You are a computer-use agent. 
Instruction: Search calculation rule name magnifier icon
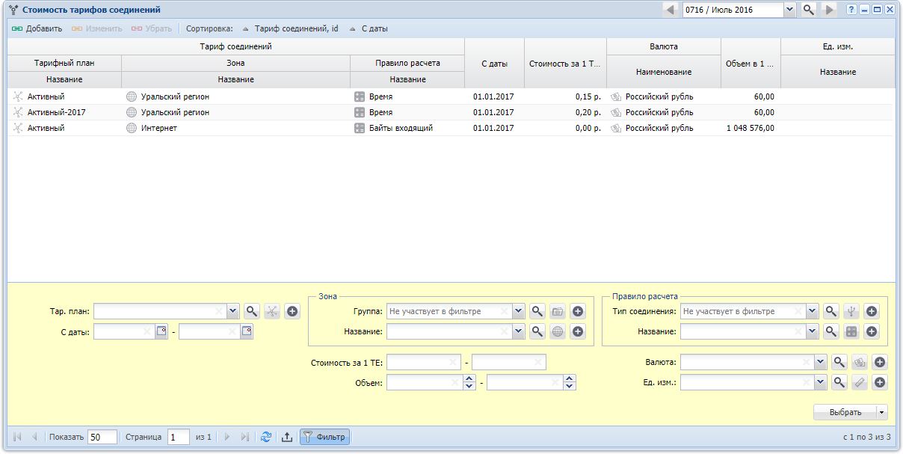pyautogui.click(x=831, y=331)
